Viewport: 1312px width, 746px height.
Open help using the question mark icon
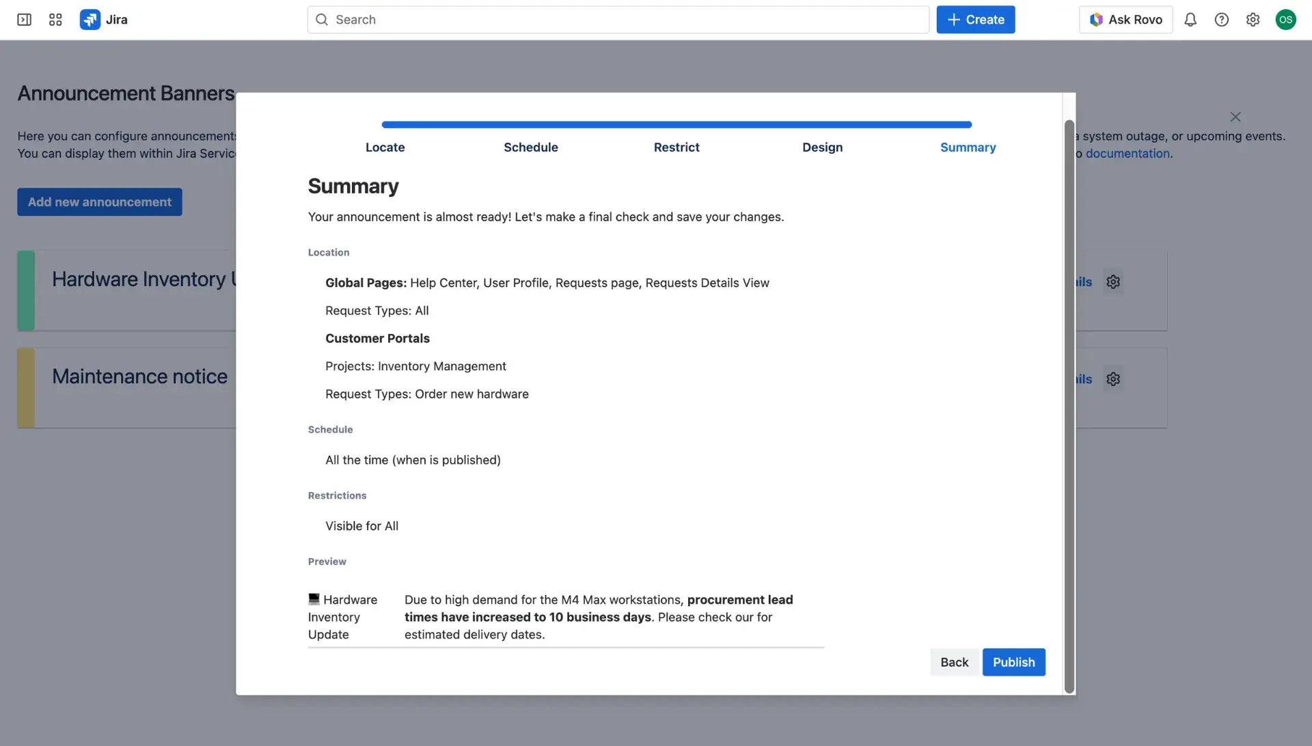pos(1222,19)
